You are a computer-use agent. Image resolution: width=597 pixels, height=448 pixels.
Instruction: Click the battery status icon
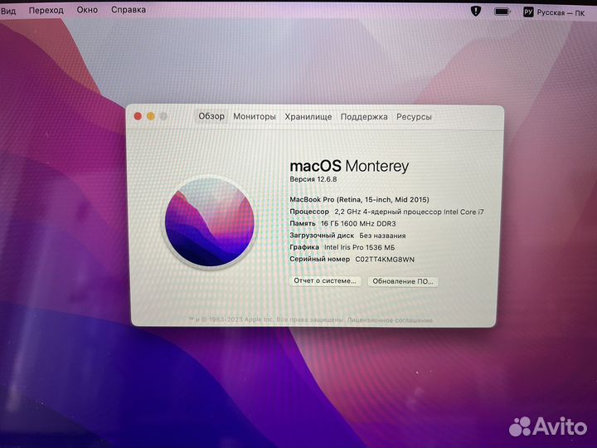click(x=502, y=12)
